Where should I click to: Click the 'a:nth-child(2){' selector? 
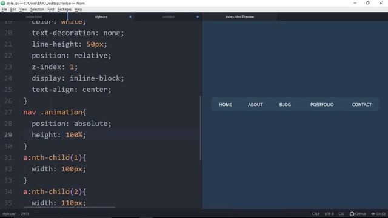coord(55,191)
